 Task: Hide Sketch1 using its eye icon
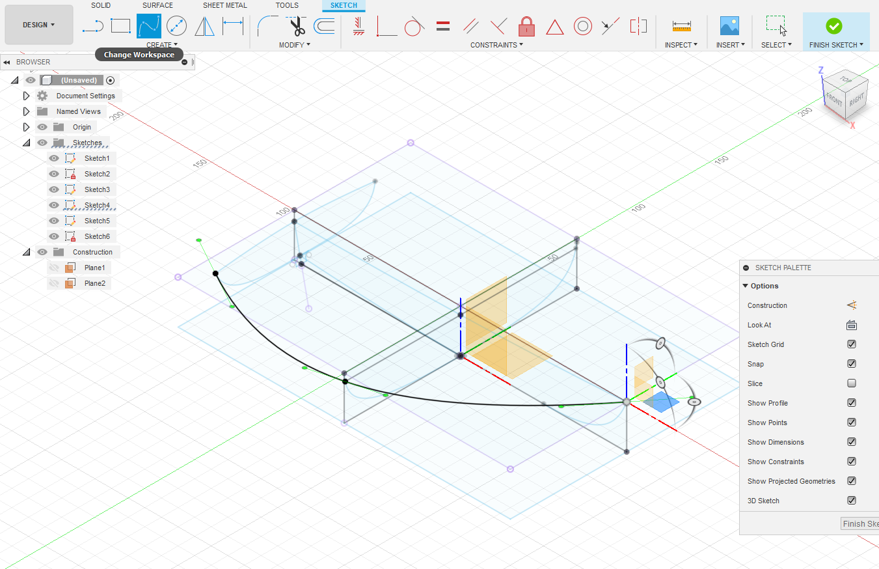tap(54, 158)
